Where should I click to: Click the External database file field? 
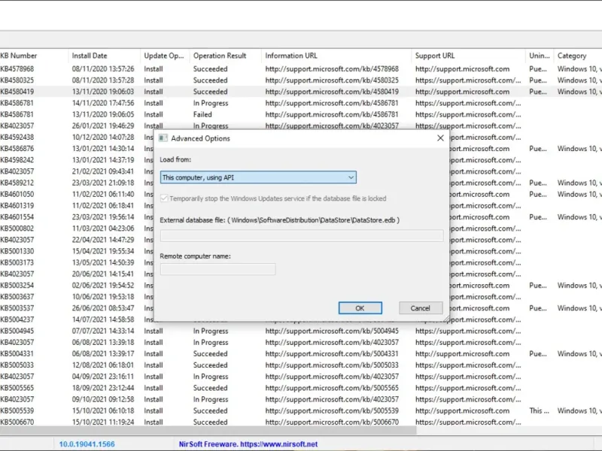click(x=302, y=235)
